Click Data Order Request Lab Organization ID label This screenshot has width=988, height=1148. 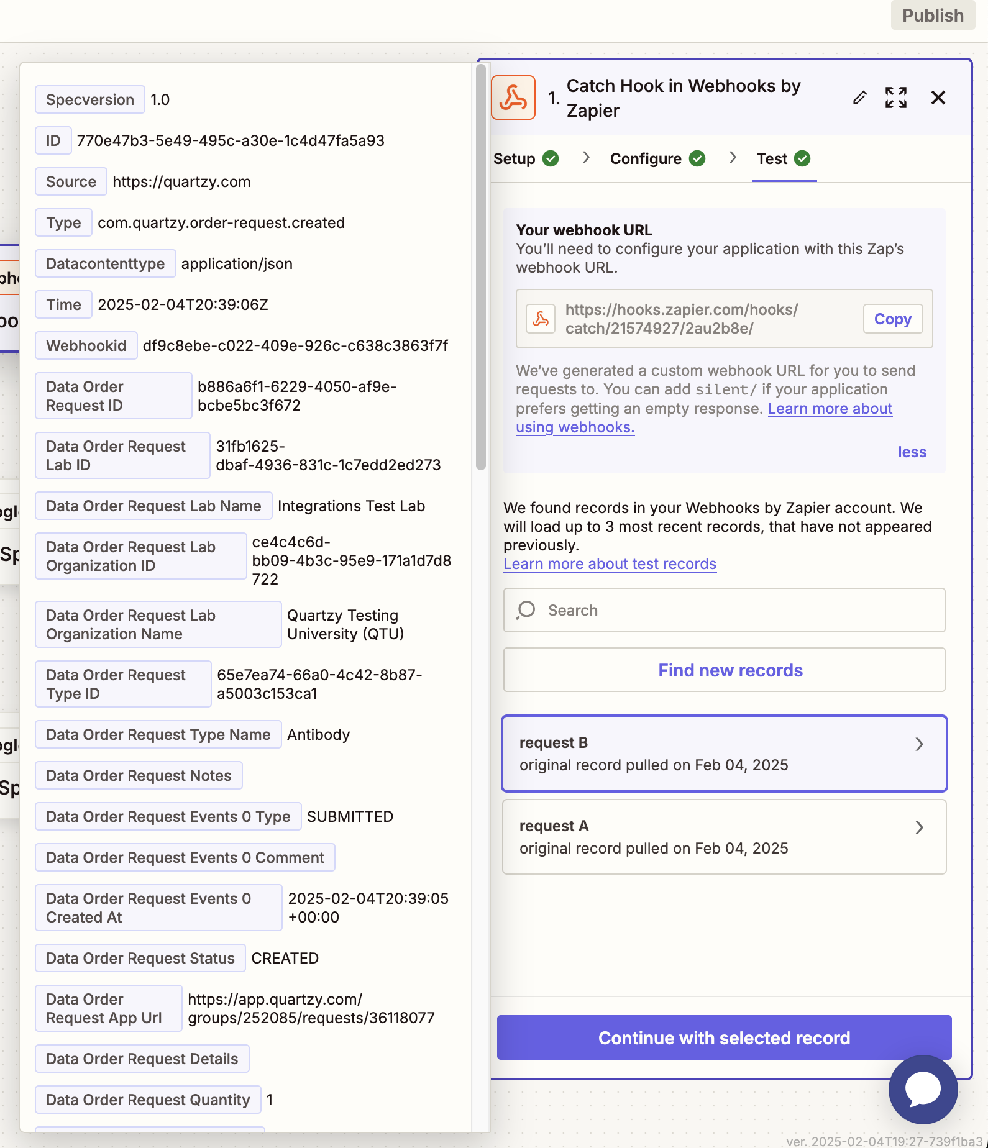[141, 556]
